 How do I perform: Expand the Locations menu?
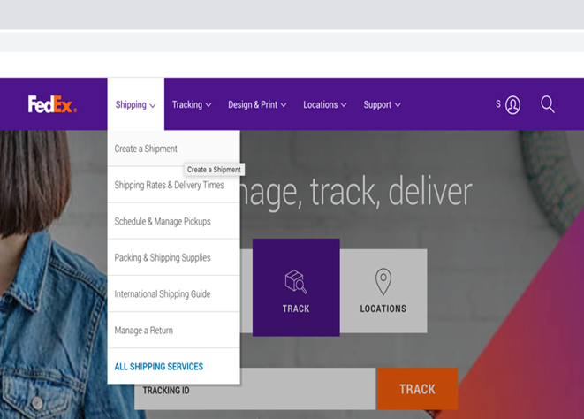325,104
